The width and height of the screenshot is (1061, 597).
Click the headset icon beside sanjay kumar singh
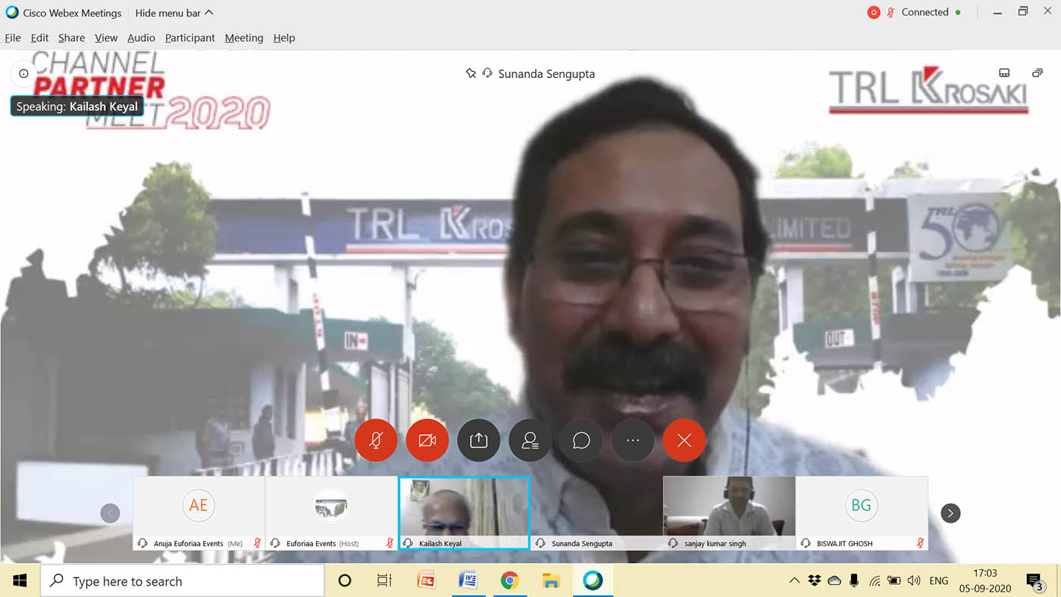click(x=672, y=543)
